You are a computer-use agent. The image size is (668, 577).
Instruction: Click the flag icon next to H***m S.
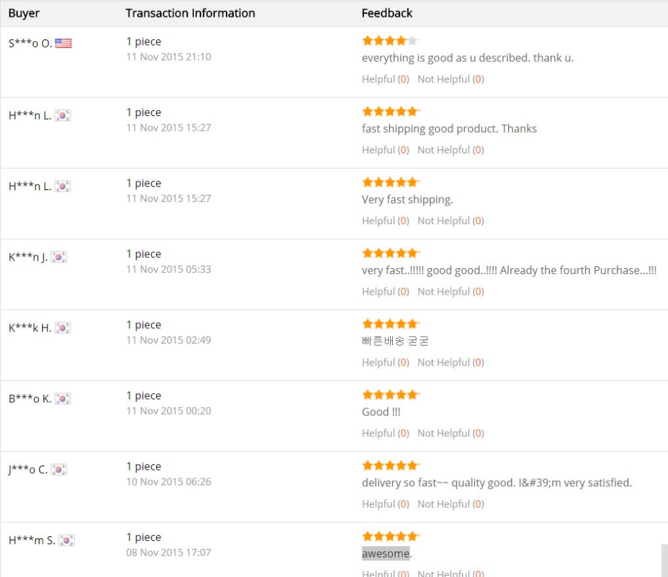(67, 540)
